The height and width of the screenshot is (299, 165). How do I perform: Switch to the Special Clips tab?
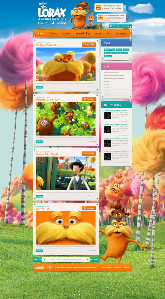83,34
